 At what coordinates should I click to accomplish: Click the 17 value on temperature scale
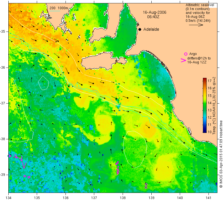pyautogui.click(x=210, y=81)
